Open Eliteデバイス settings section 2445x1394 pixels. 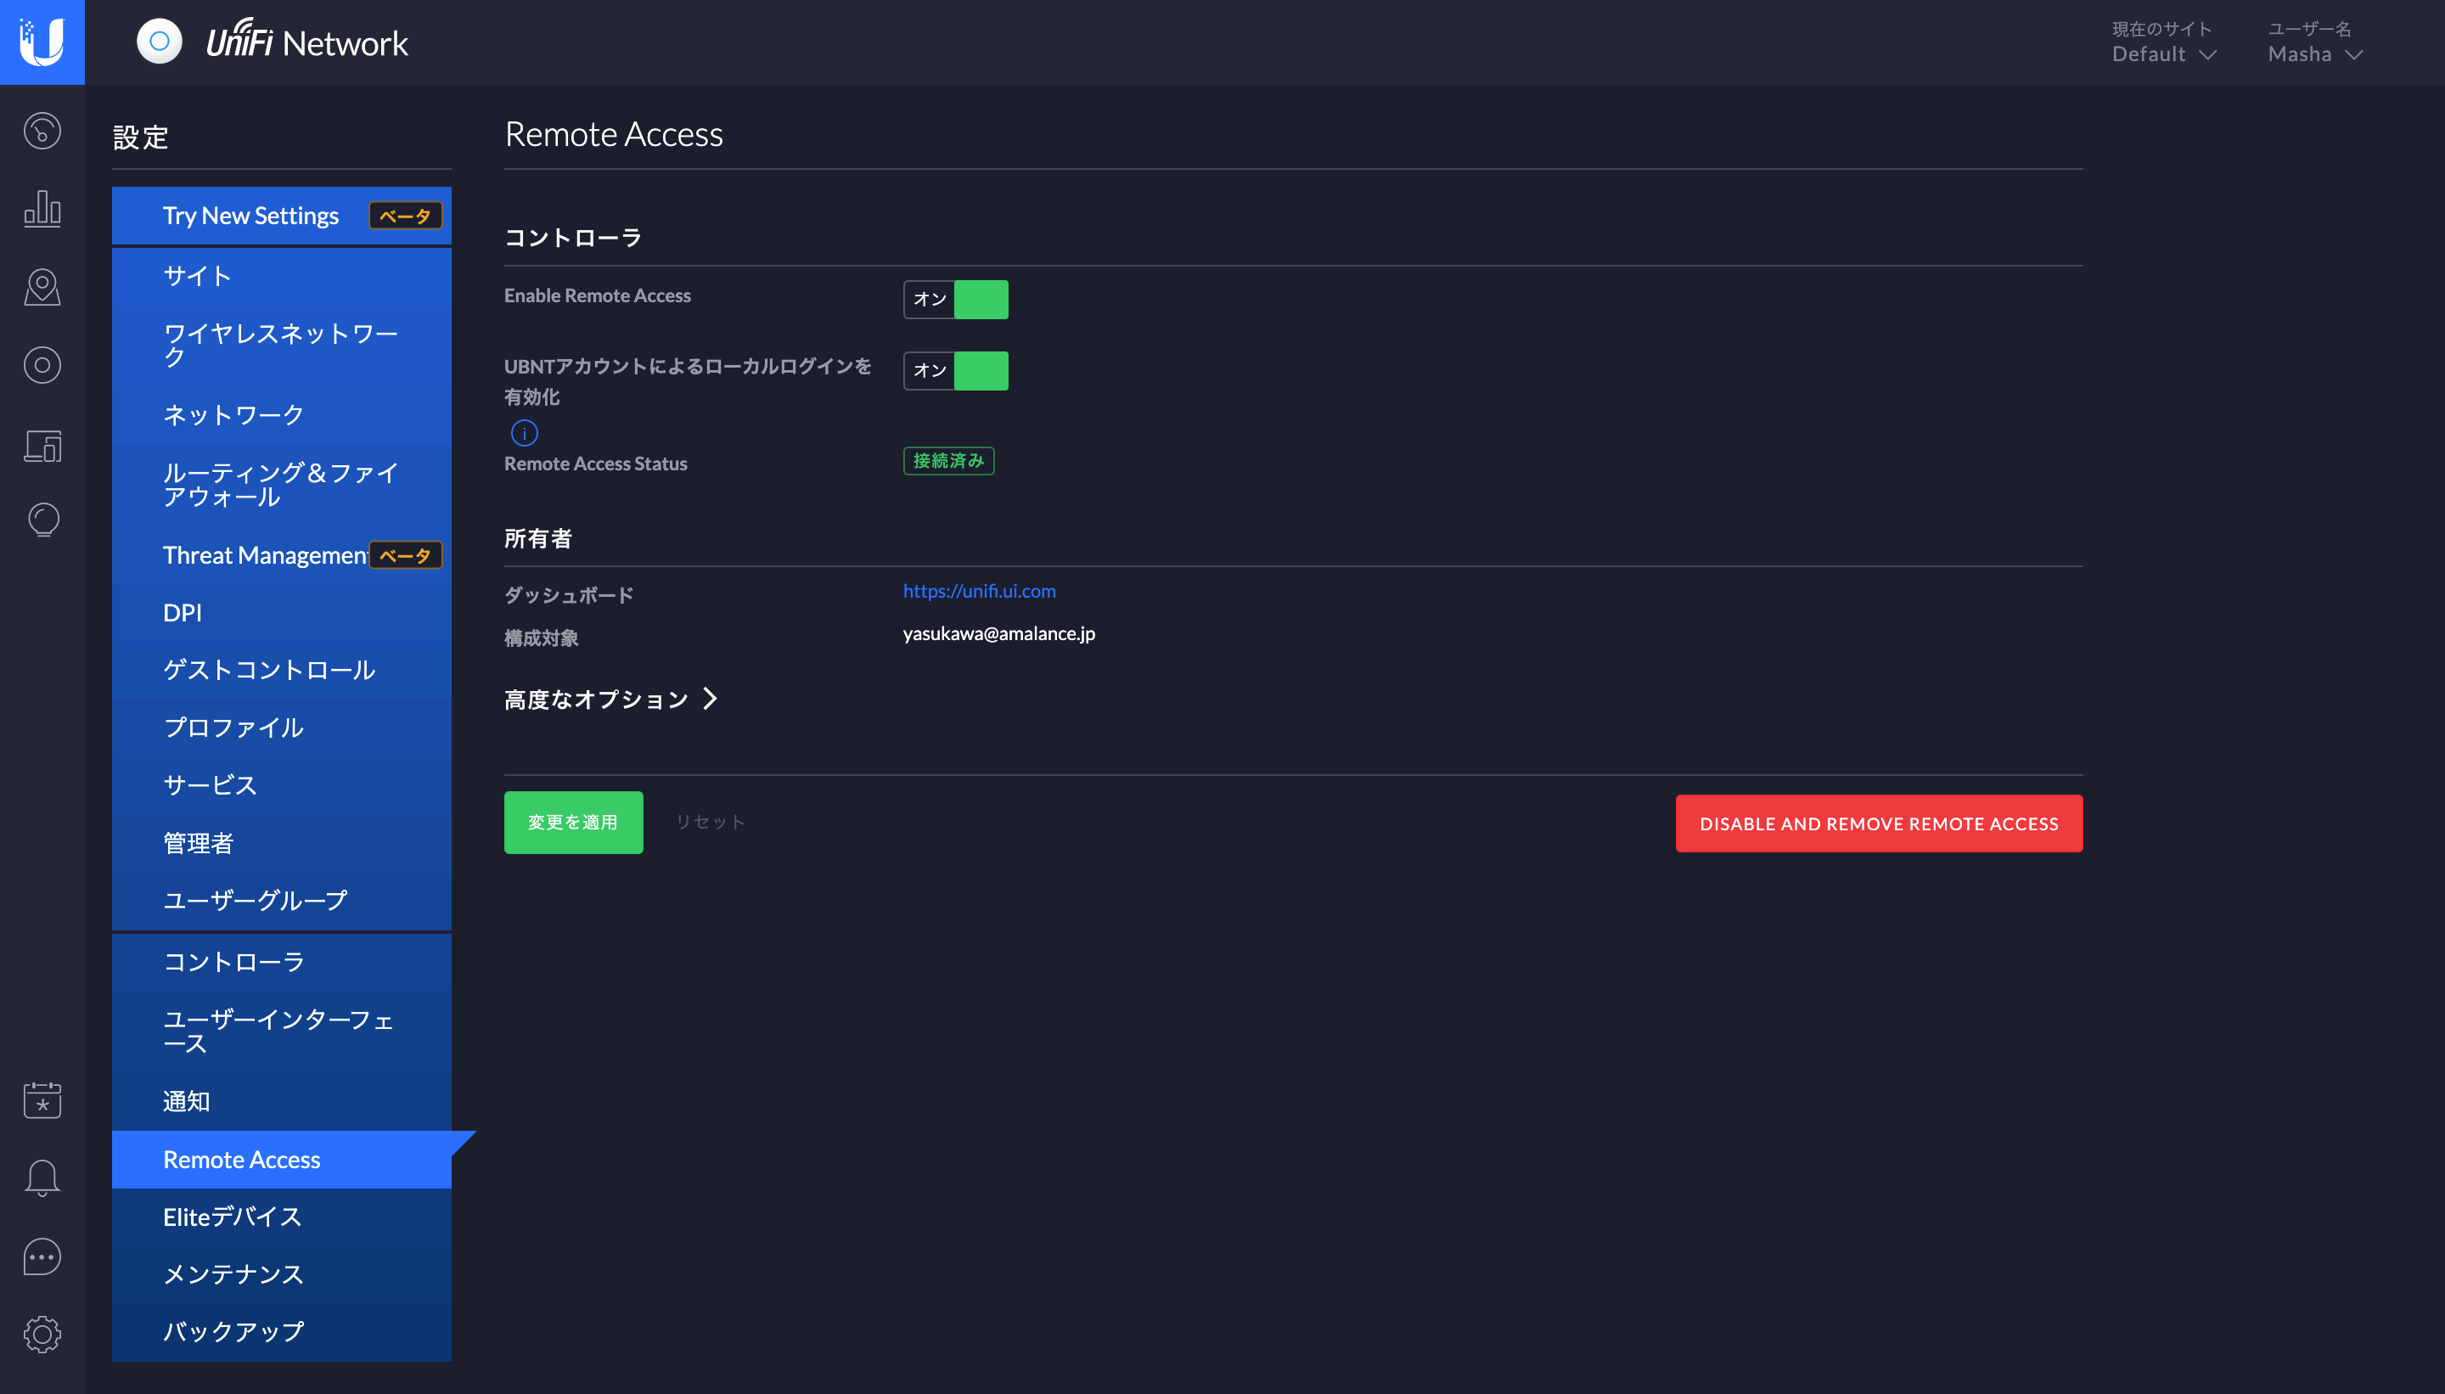tap(282, 1217)
